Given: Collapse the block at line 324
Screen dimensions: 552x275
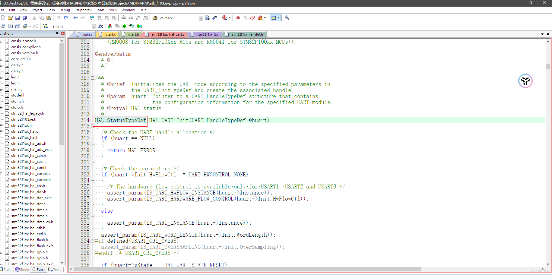Looking at the screenshot, I should (x=93, y=180).
